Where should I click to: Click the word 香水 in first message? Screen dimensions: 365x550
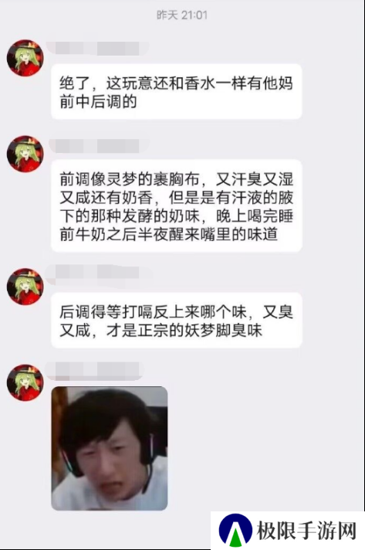(x=200, y=83)
